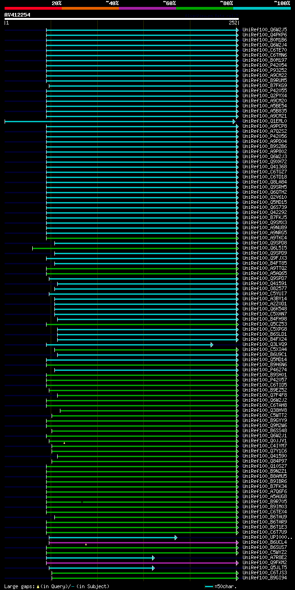Viewport: 295px width, 590px height.
Task: Click the label UniRef100_C6TE70
Action: pyautogui.click(x=265, y=50)
